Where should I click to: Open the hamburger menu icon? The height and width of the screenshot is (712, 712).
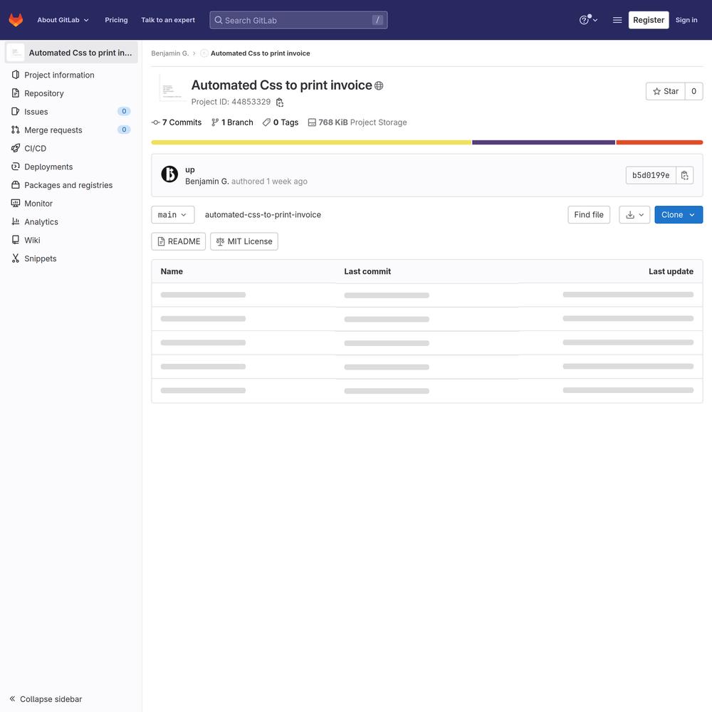pyautogui.click(x=617, y=20)
